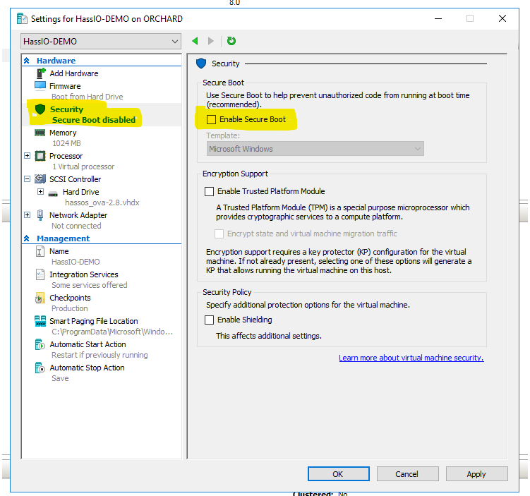The image size is (530, 496).
Task: Click the OK button
Action: click(x=338, y=473)
